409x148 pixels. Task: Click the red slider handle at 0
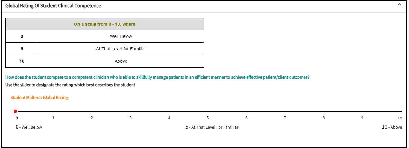(x=15, y=111)
